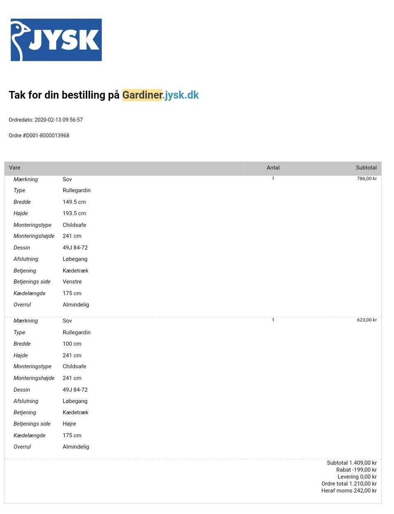
Task: Click the Antal column header
Action: pyautogui.click(x=273, y=168)
